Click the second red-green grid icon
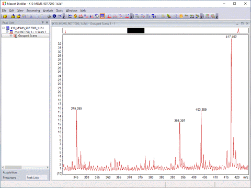This screenshot has height=188, width=251. [213, 16]
